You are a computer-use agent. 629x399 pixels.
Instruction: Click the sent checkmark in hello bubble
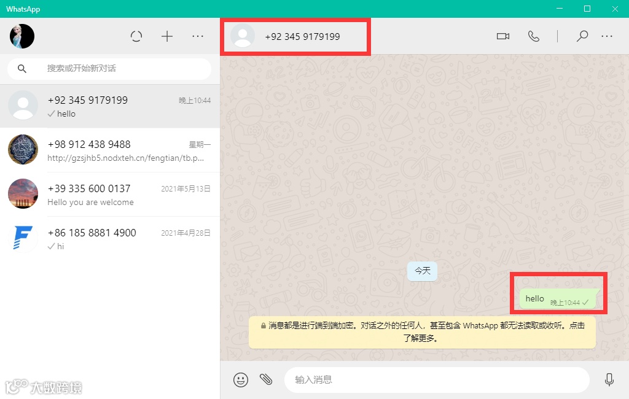click(x=585, y=303)
